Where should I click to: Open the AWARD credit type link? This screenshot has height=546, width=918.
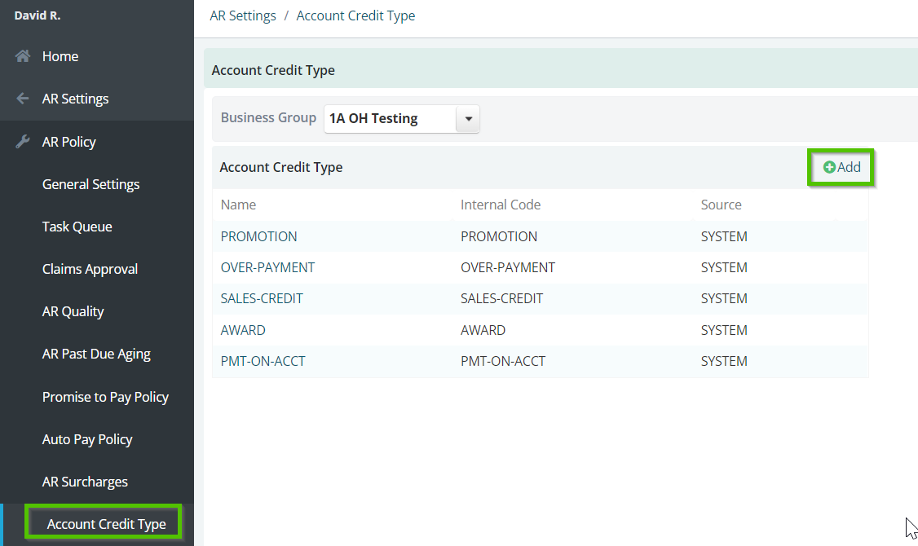(243, 330)
